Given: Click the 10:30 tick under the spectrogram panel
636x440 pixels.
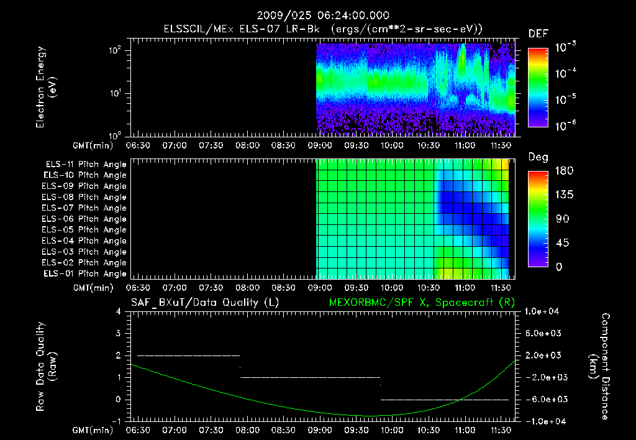Looking at the screenshot, I should [429, 145].
